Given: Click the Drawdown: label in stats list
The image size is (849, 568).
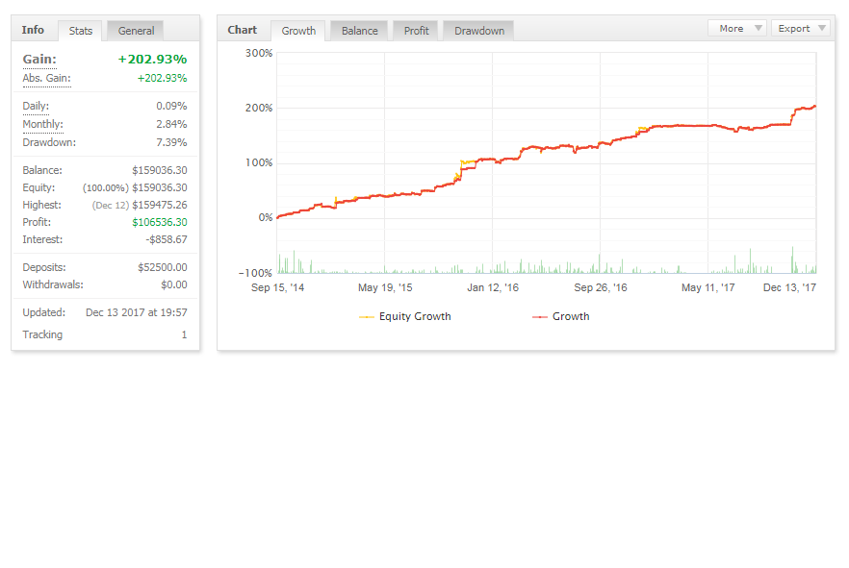Looking at the screenshot, I should pyautogui.click(x=49, y=142).
